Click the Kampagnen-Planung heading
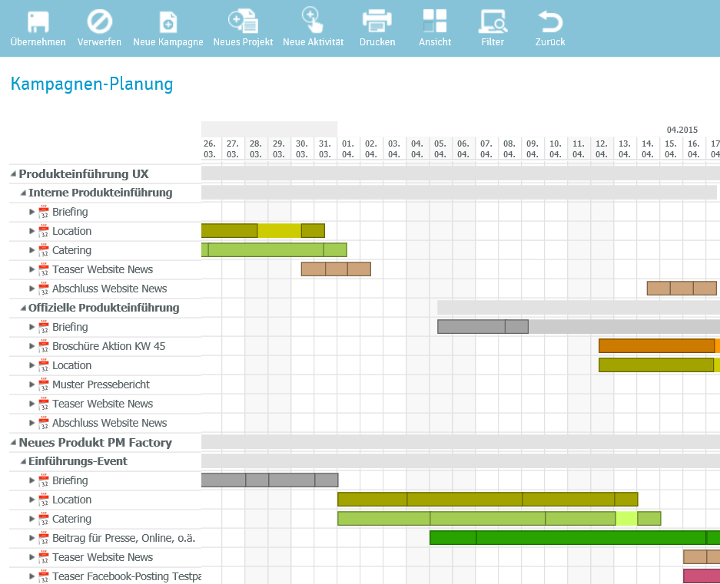This screenshot has width=720, height=584. pyautogui.click(x=92, y=84)
